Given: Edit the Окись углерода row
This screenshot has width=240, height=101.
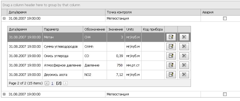Looking at the screenshot, I should 171,56.
